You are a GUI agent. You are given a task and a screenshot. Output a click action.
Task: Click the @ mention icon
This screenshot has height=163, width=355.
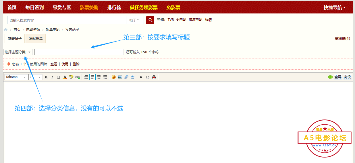(x=132, y=77)
